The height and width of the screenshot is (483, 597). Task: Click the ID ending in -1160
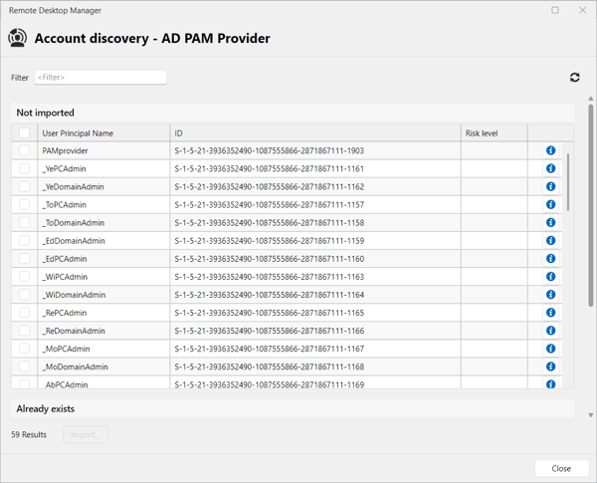(270, 259)
